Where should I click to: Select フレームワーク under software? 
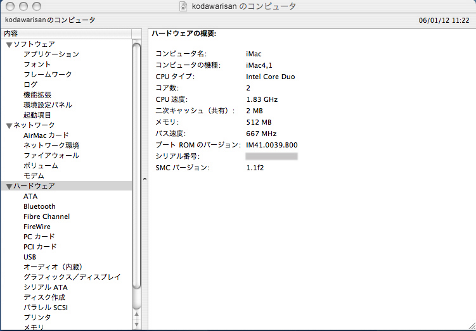pyautogui.click(x=48, y=75)
